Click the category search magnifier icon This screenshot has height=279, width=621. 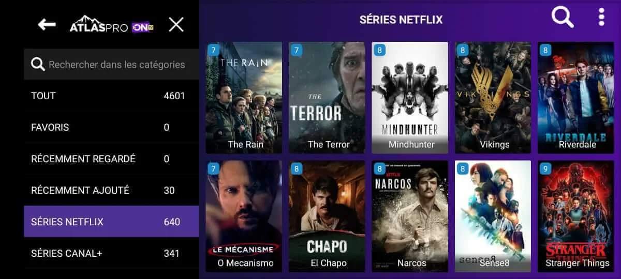pos(38,65)
